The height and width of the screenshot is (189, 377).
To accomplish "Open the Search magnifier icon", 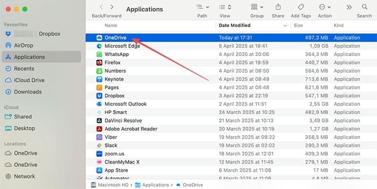I will click(x=364, y=7).
